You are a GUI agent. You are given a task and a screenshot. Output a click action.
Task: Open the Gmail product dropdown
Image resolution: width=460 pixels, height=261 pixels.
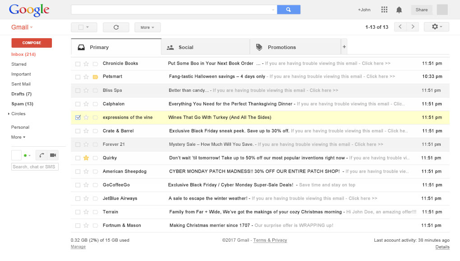pos(22,27)
